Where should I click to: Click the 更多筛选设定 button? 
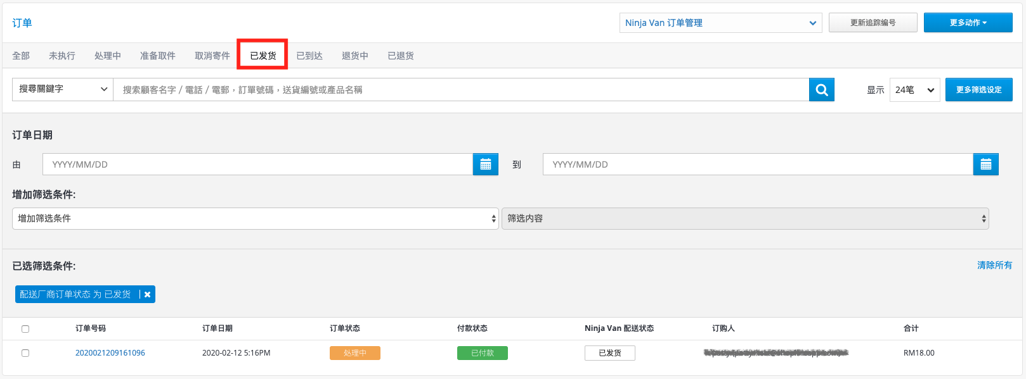click(x=979, y=90)
